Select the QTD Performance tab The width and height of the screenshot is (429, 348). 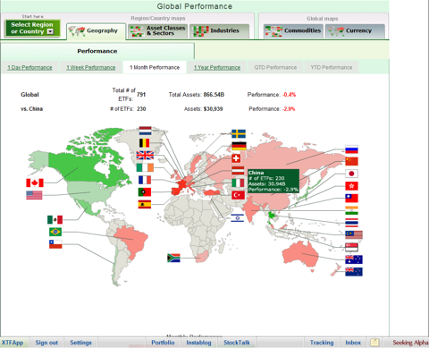(x=275, y=67)
